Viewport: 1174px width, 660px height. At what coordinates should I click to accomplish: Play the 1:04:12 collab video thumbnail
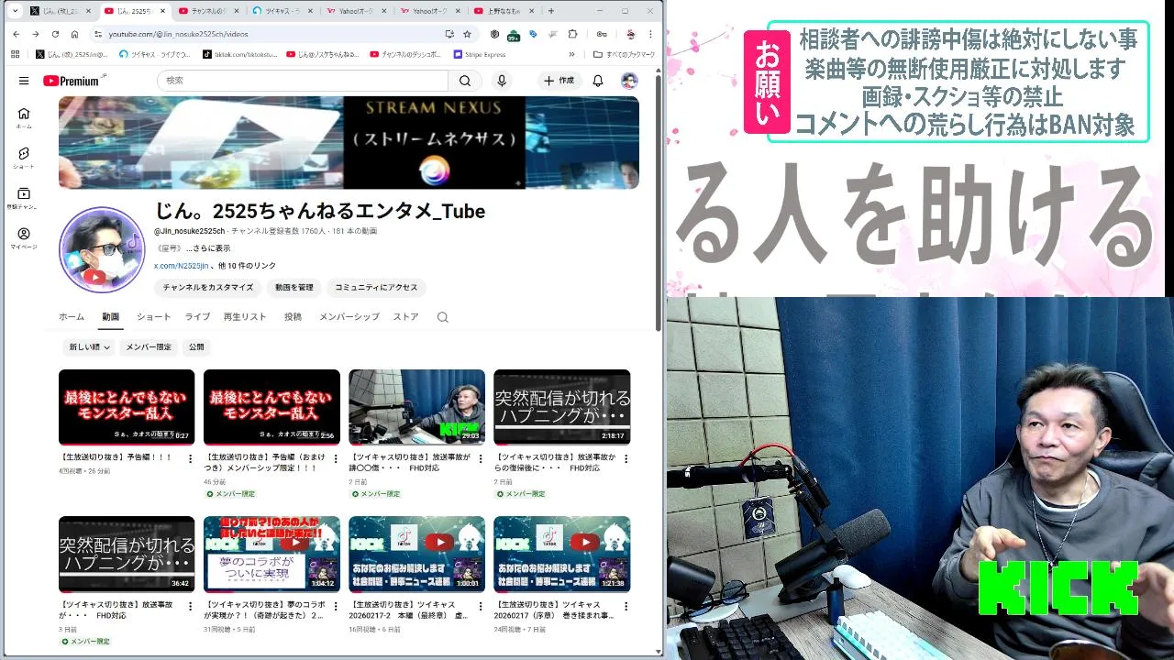(271, 554)
